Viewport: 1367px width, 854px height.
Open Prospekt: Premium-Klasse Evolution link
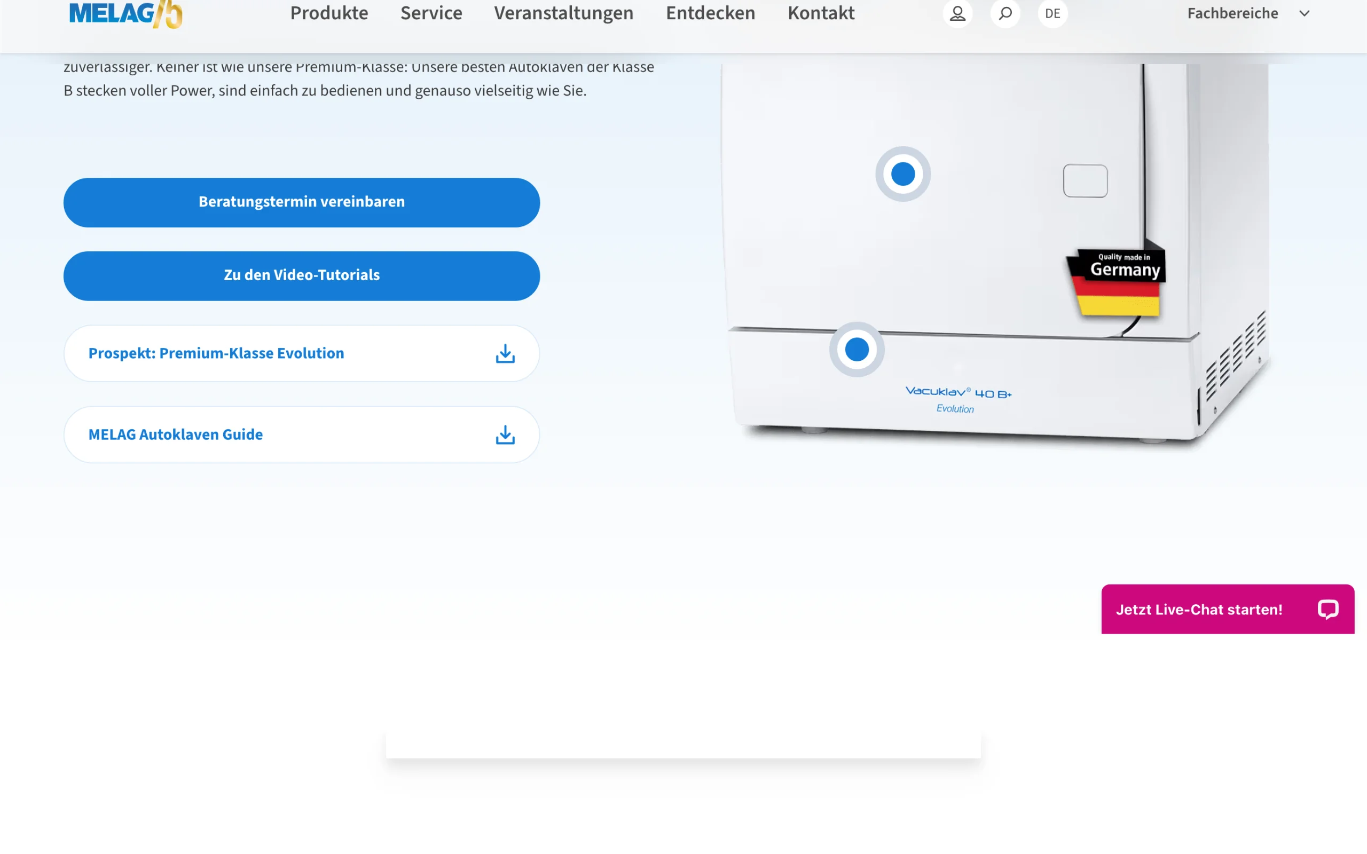pos(302,353)
